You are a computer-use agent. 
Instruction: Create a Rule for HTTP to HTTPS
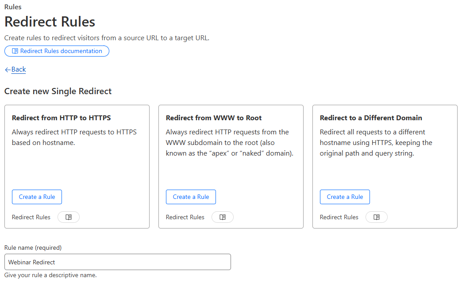tap(37, 197)
